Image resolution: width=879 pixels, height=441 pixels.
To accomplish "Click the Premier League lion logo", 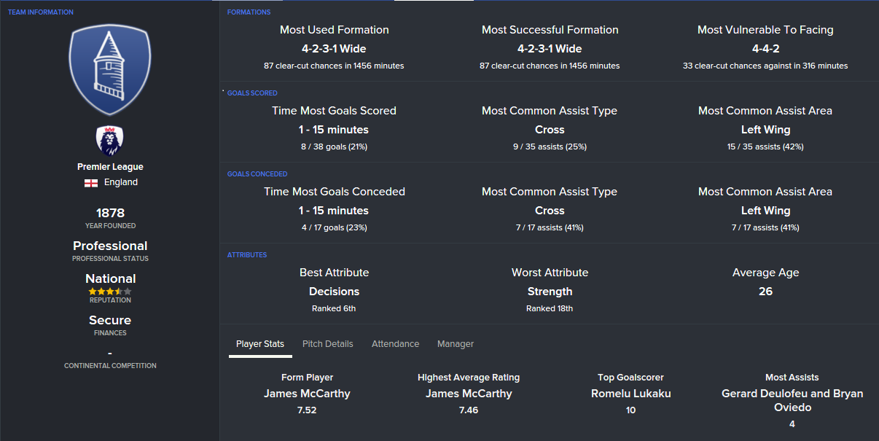I will (110, 140).
